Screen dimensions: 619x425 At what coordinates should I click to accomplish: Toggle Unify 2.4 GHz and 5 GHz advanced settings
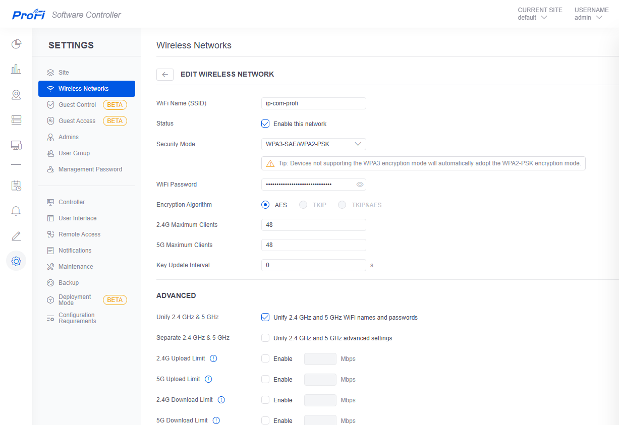(x=265, y=338)
